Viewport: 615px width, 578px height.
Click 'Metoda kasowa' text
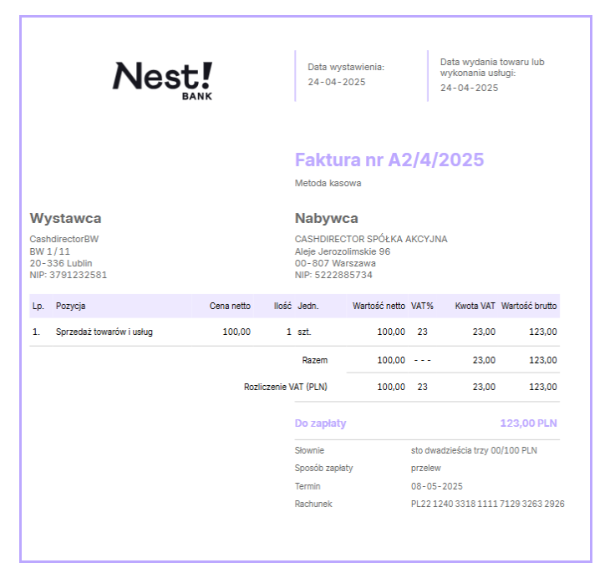point(328,183)
